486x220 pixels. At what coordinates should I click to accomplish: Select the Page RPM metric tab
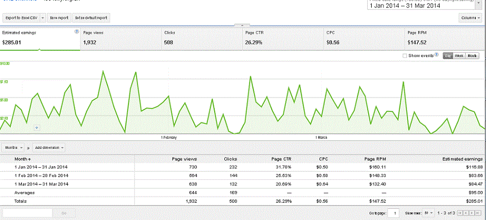click(445, 39)
